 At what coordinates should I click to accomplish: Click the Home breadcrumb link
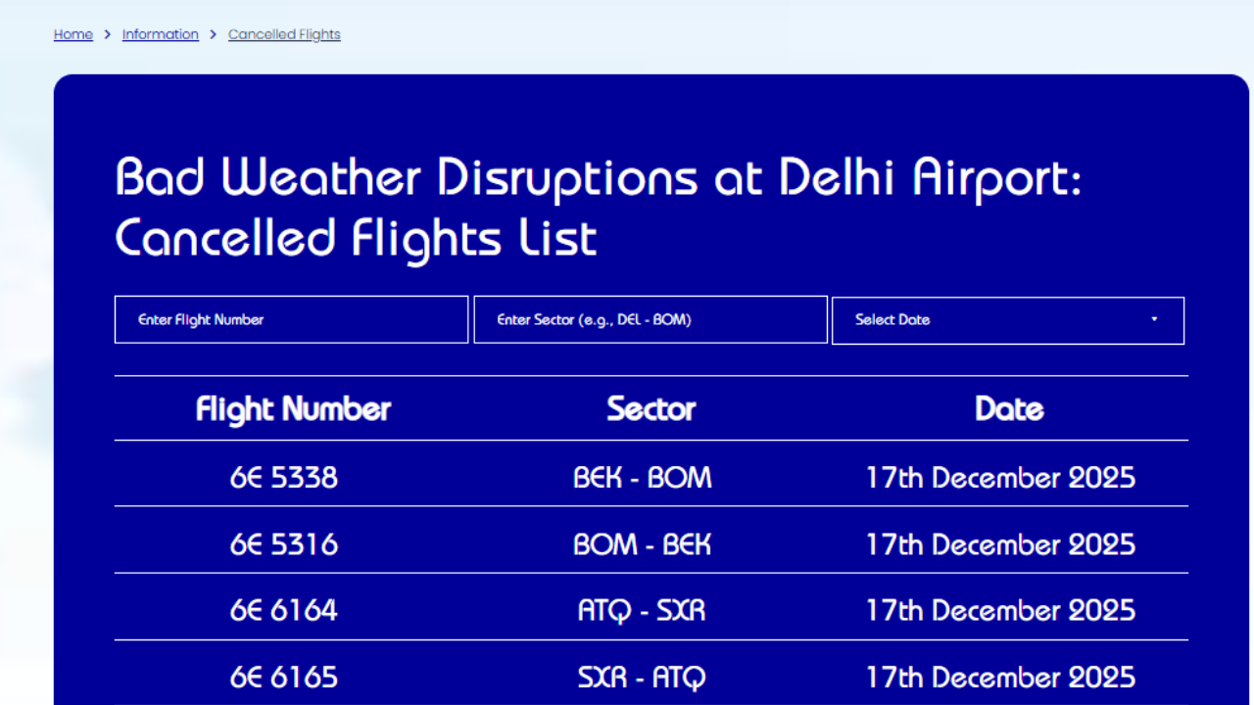(x=73, y=34)
